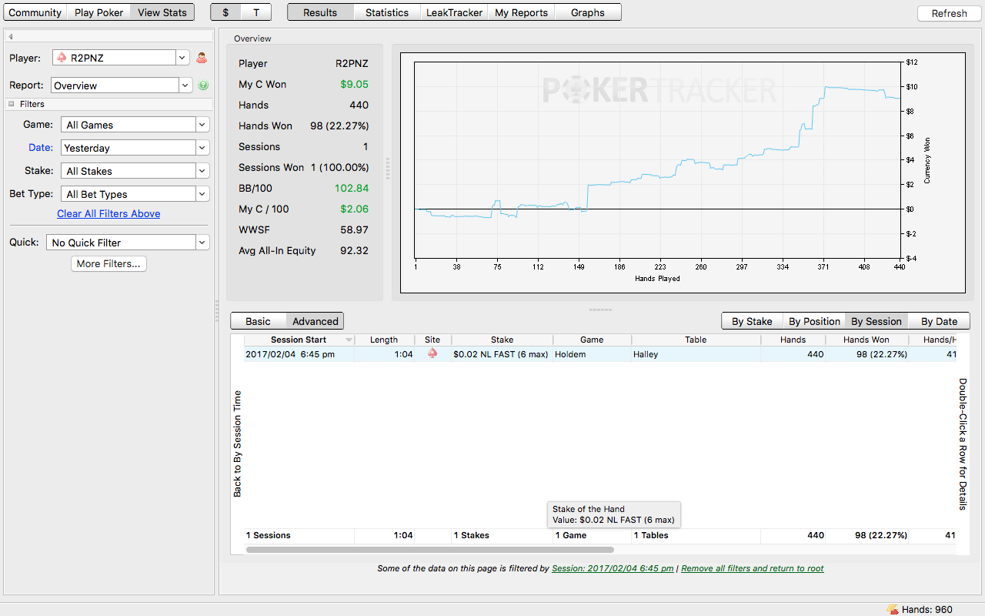Group results By Session
The image size is (985, 616).
[876, 321]
